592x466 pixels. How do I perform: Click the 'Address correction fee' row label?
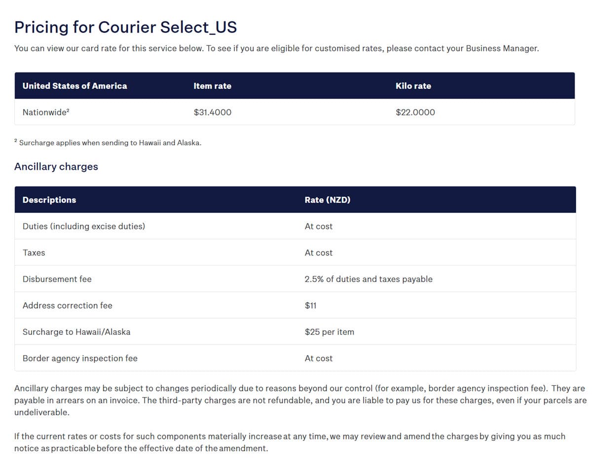pos(68,306)
